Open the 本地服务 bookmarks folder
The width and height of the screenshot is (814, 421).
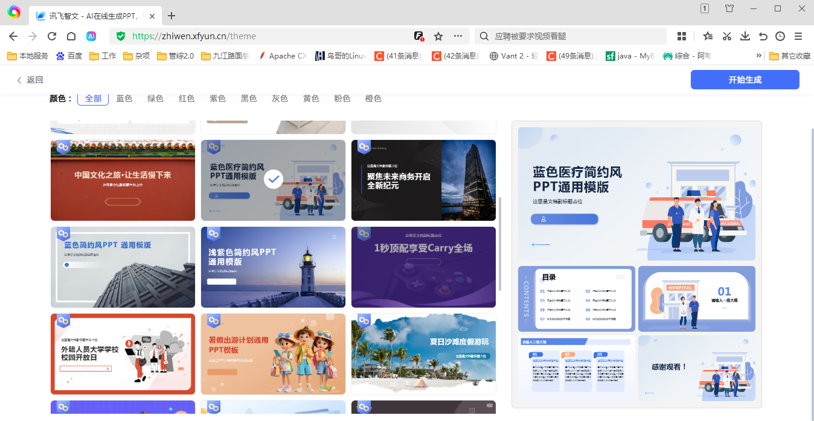28,55
